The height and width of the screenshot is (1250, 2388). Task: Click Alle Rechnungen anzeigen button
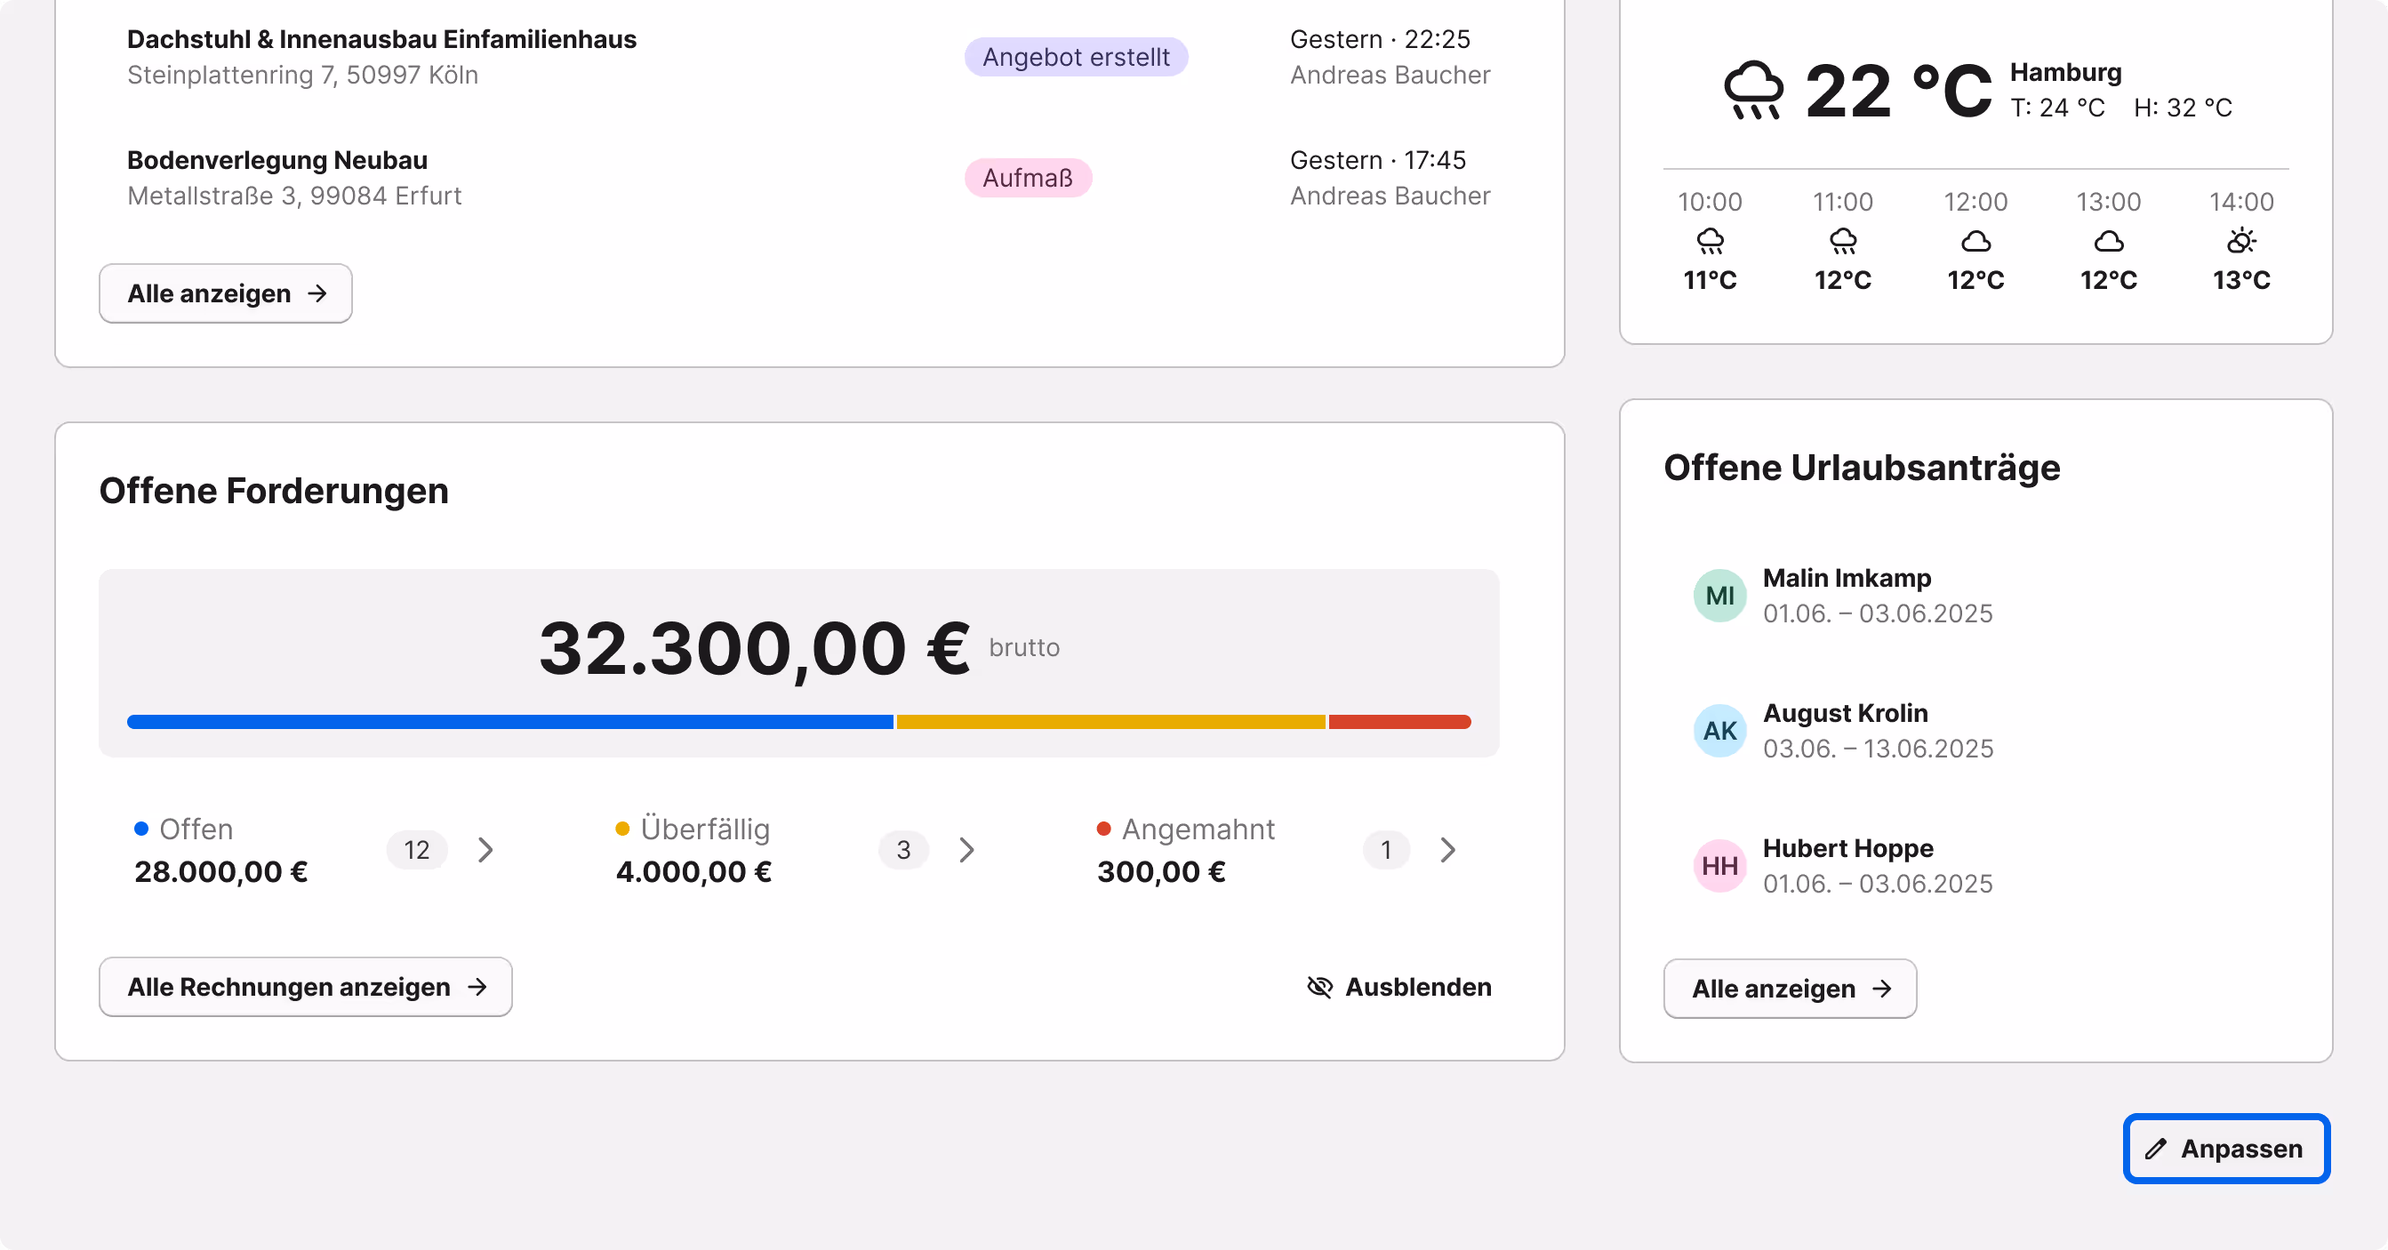(305, 987)
